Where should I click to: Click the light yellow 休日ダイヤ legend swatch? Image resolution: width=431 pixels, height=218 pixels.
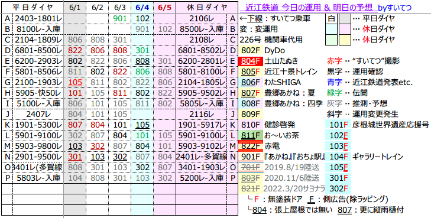pyautogui.click(x=345, y=40)
